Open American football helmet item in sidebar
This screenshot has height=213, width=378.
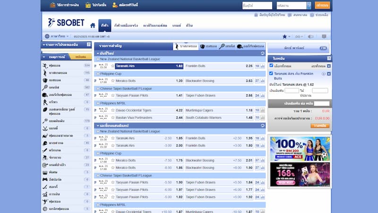click(66, 95)
